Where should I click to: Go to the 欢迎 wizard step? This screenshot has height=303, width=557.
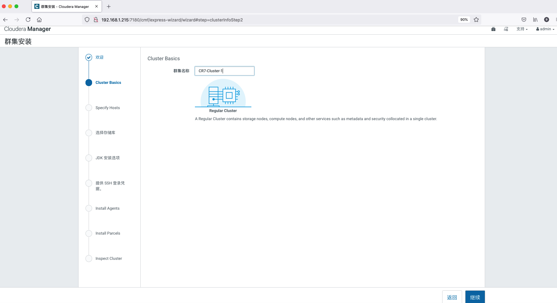[99, 57]
